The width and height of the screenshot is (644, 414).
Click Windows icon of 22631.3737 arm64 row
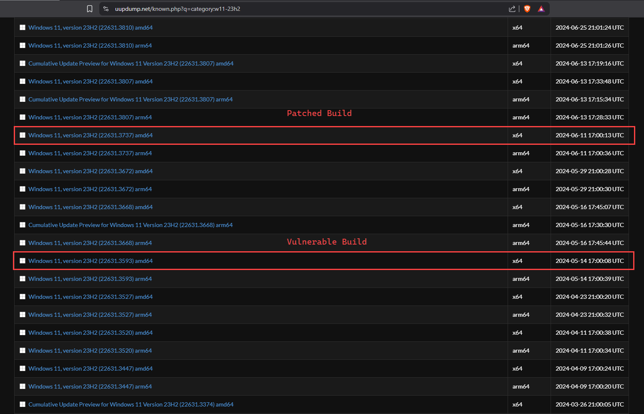(23, 153)
